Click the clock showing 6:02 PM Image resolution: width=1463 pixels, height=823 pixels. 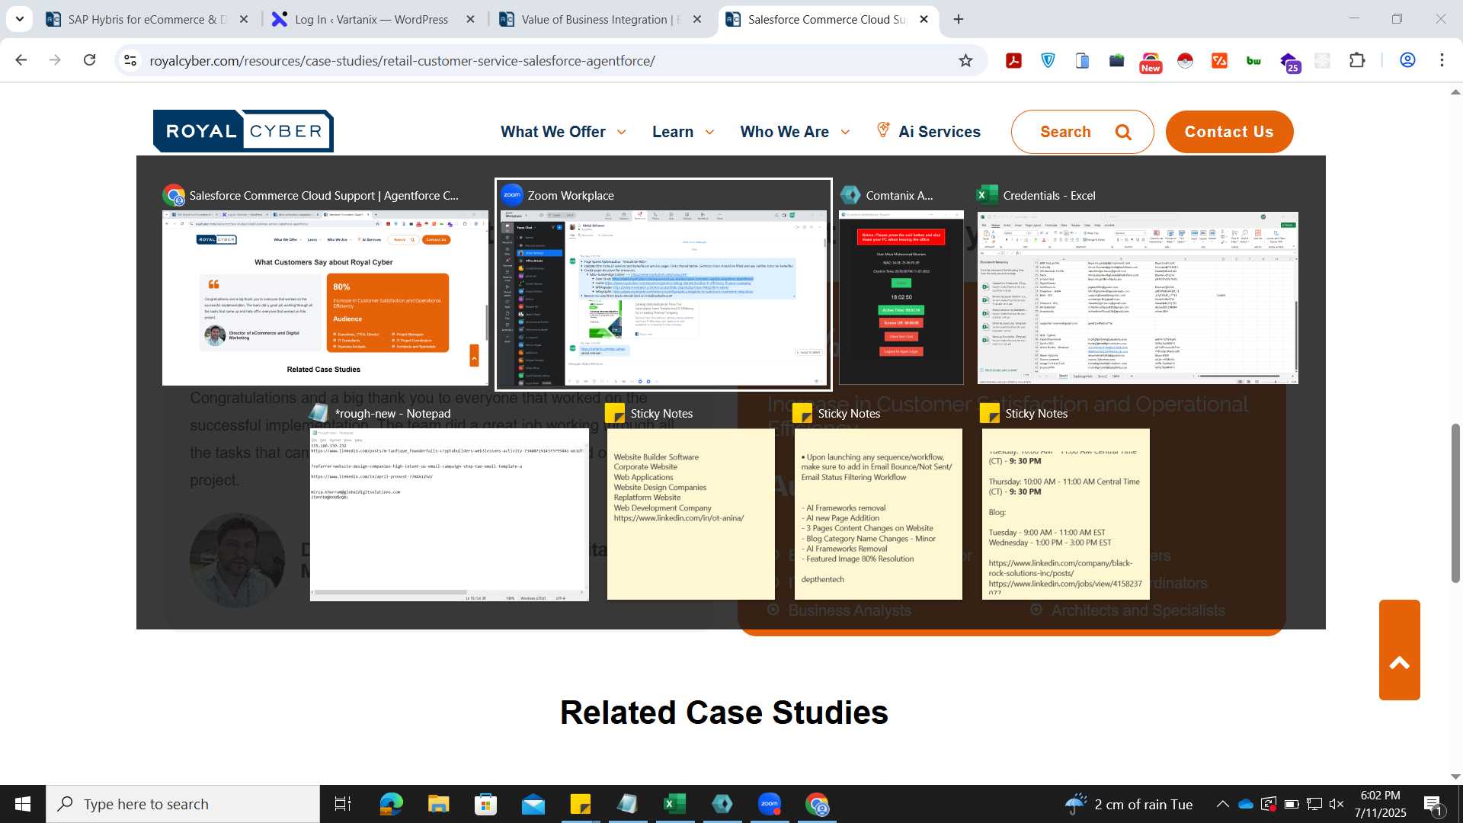point(1380,804)
